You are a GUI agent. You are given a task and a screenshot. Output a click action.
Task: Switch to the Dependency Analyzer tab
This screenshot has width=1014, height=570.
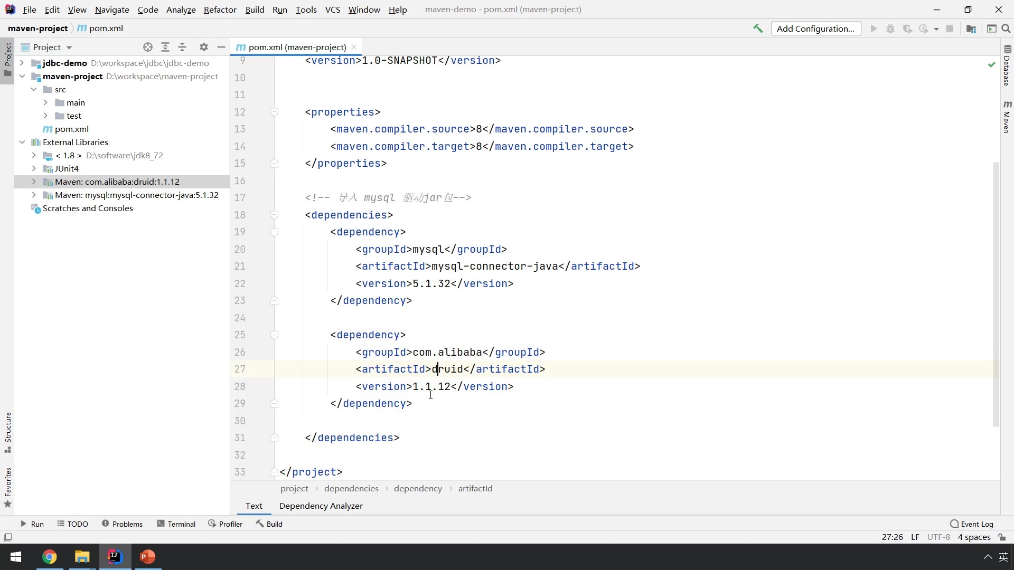coord(321,506)
